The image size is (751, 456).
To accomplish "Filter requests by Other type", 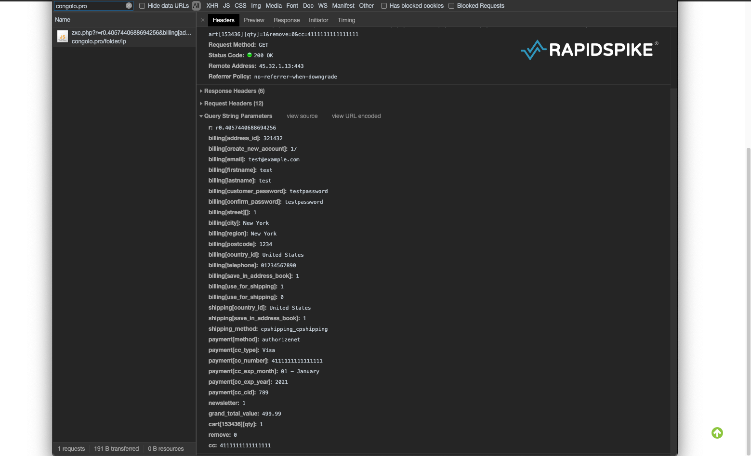I will point(367,6).
